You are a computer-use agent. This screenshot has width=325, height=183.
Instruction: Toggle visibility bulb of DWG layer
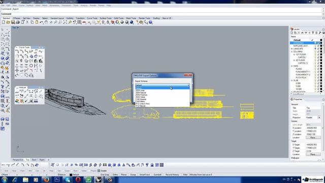point(315,66)
